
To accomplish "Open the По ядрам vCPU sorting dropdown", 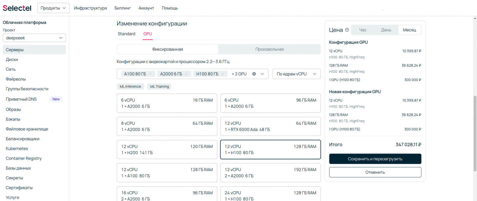I will click(296, 74).
